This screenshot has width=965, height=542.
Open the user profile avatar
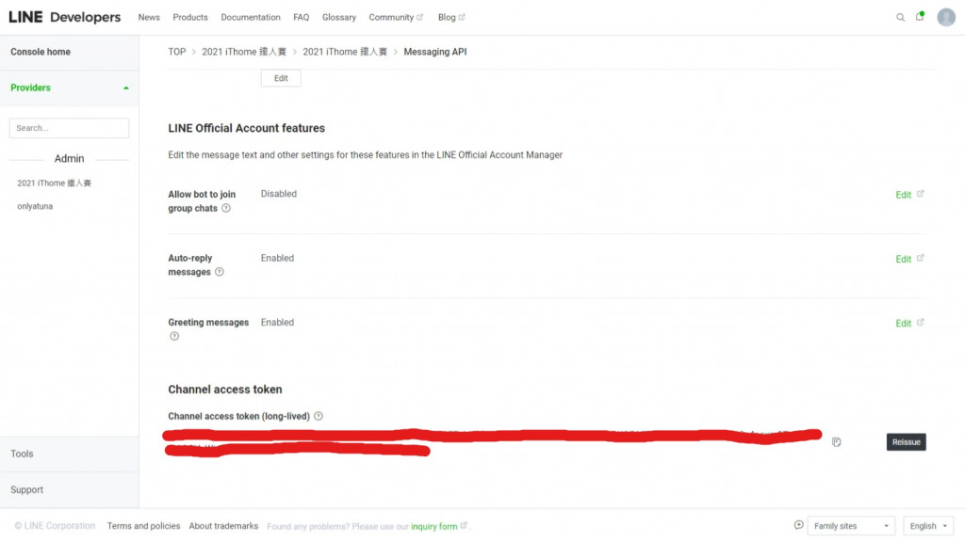(946, 17)
